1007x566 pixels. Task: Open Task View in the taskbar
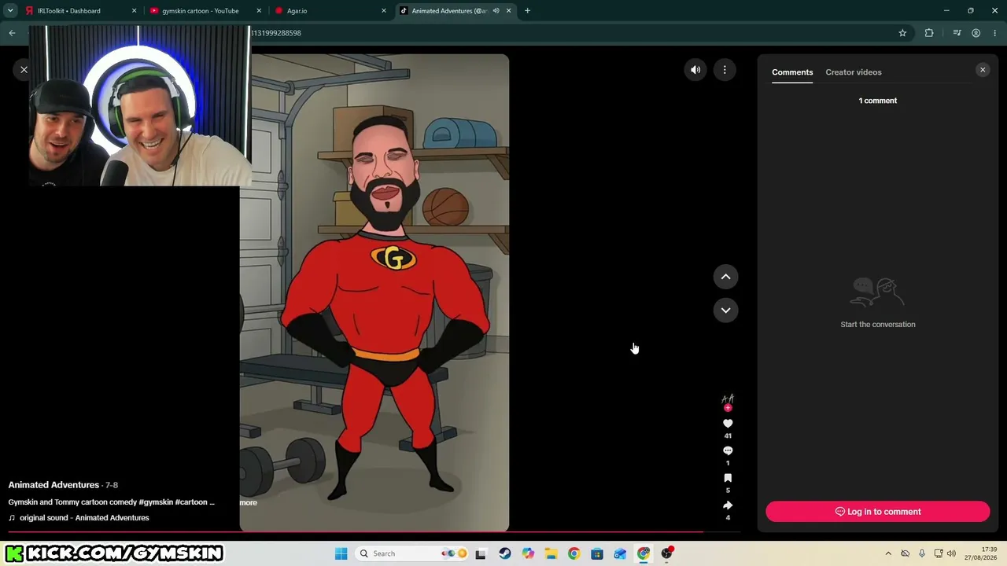coord(481,553)
